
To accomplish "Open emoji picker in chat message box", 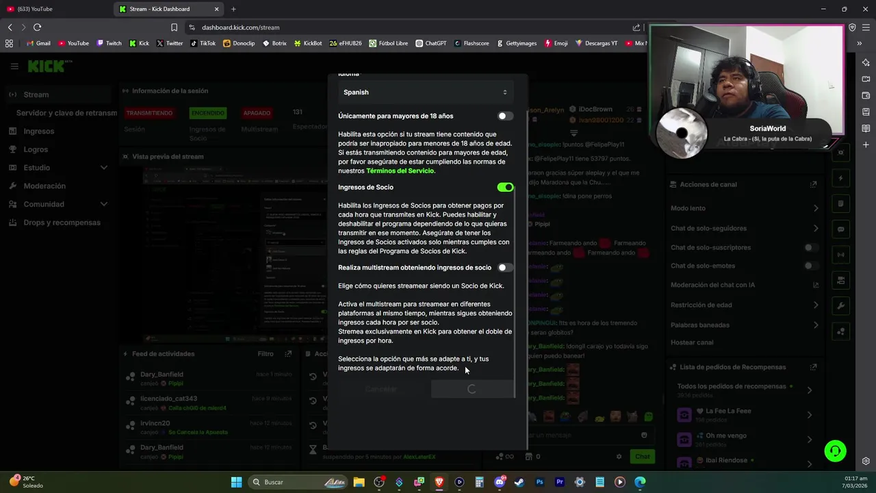I will tap(644, 435).
